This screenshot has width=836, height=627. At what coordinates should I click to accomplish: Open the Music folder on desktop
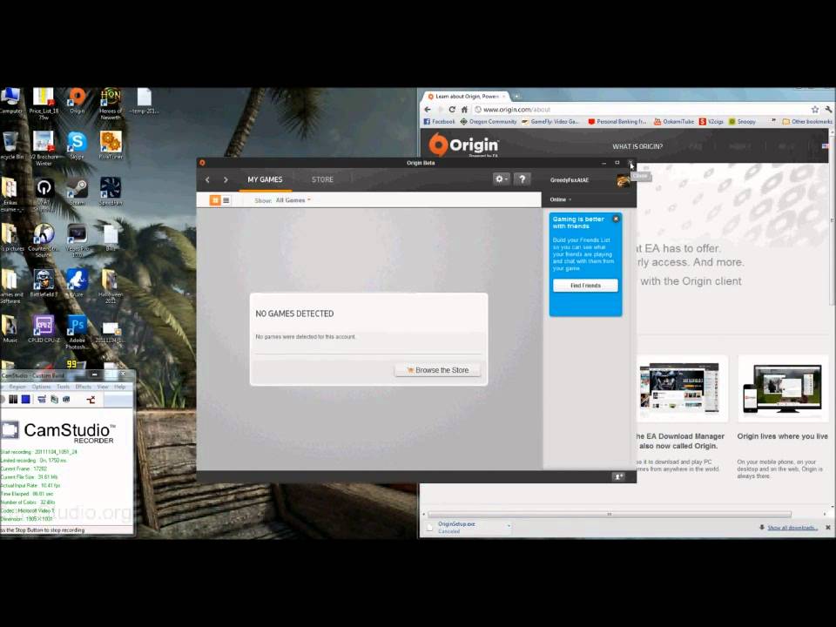coord(10,329)
